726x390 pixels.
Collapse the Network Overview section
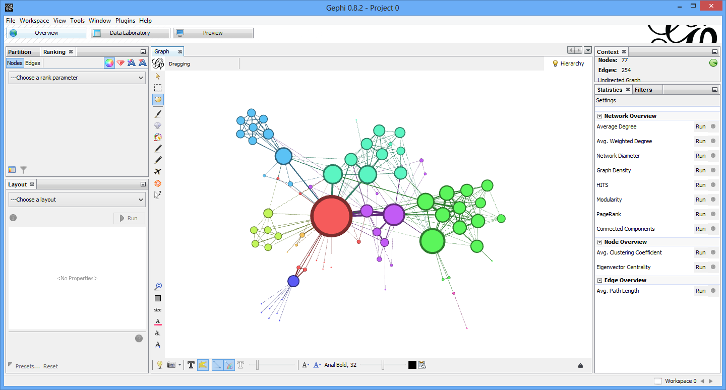pos(599,116)
